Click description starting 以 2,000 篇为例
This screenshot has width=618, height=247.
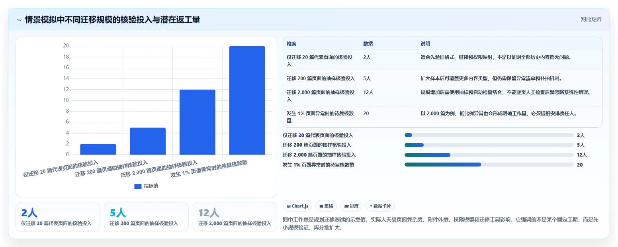(499, 114)
